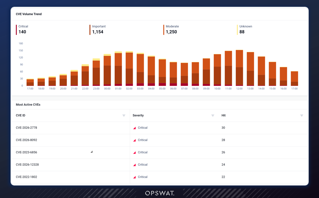Click the Critical icon in the CVE-2026-12328 row
Screen dimensions: 319x198
[x=135, y=165]
